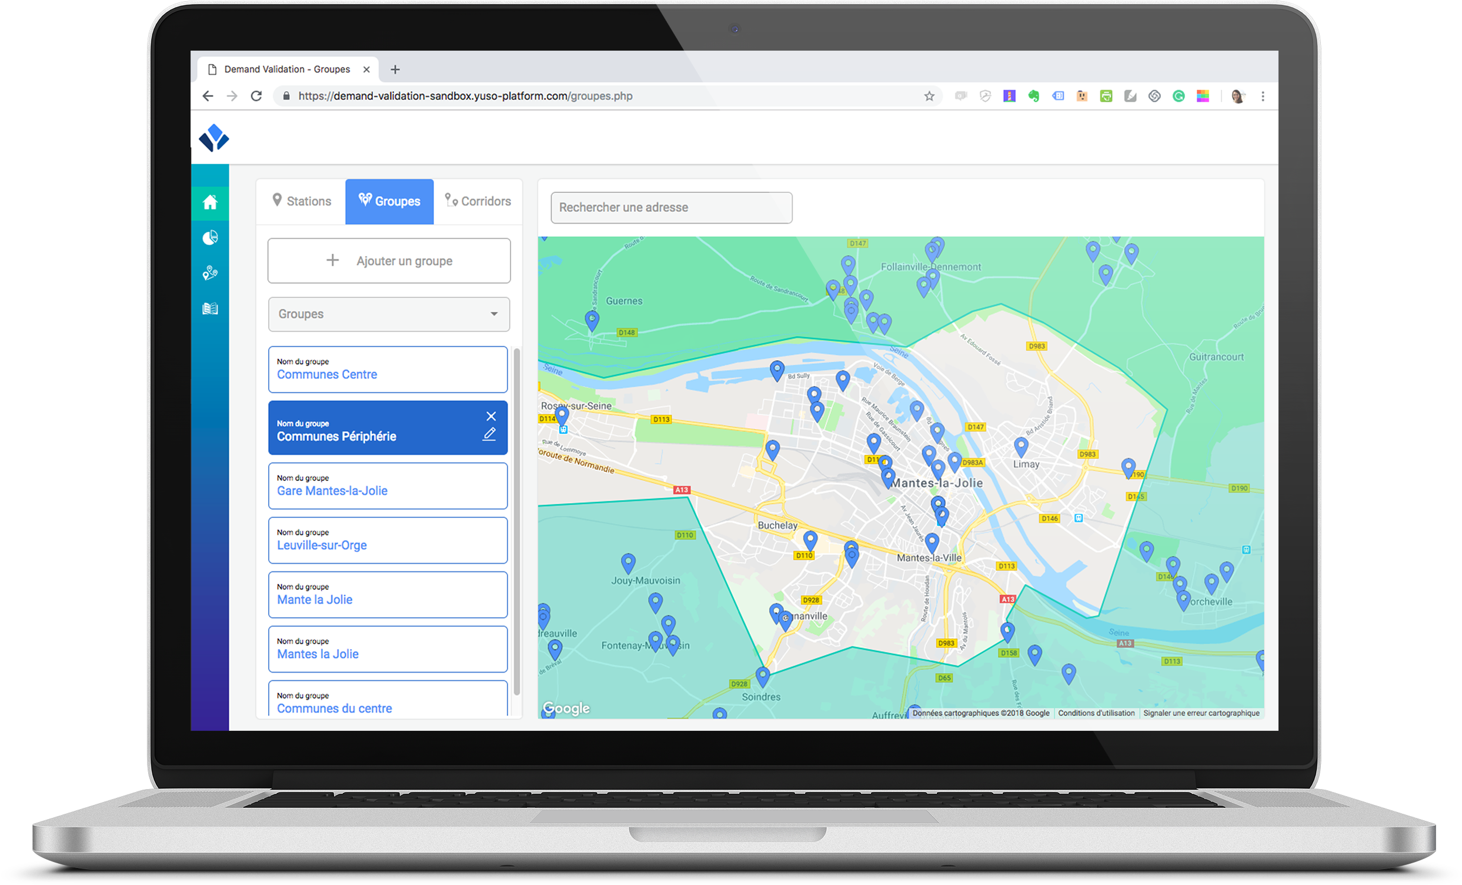Screen dimensions: 1462x885
Task: Click Ajouter un groupe button
Action: 389,261
